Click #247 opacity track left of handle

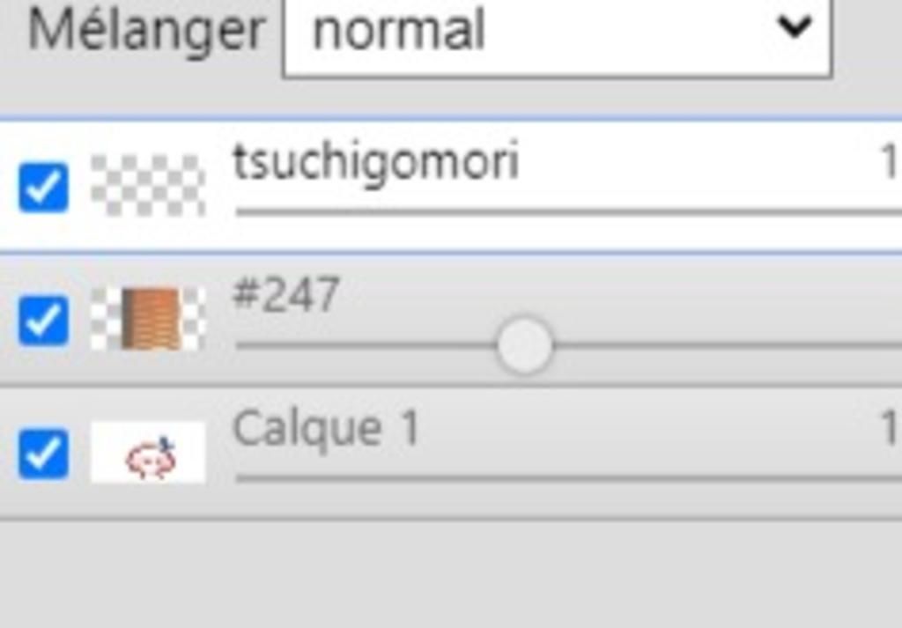[x=366, y=345]
